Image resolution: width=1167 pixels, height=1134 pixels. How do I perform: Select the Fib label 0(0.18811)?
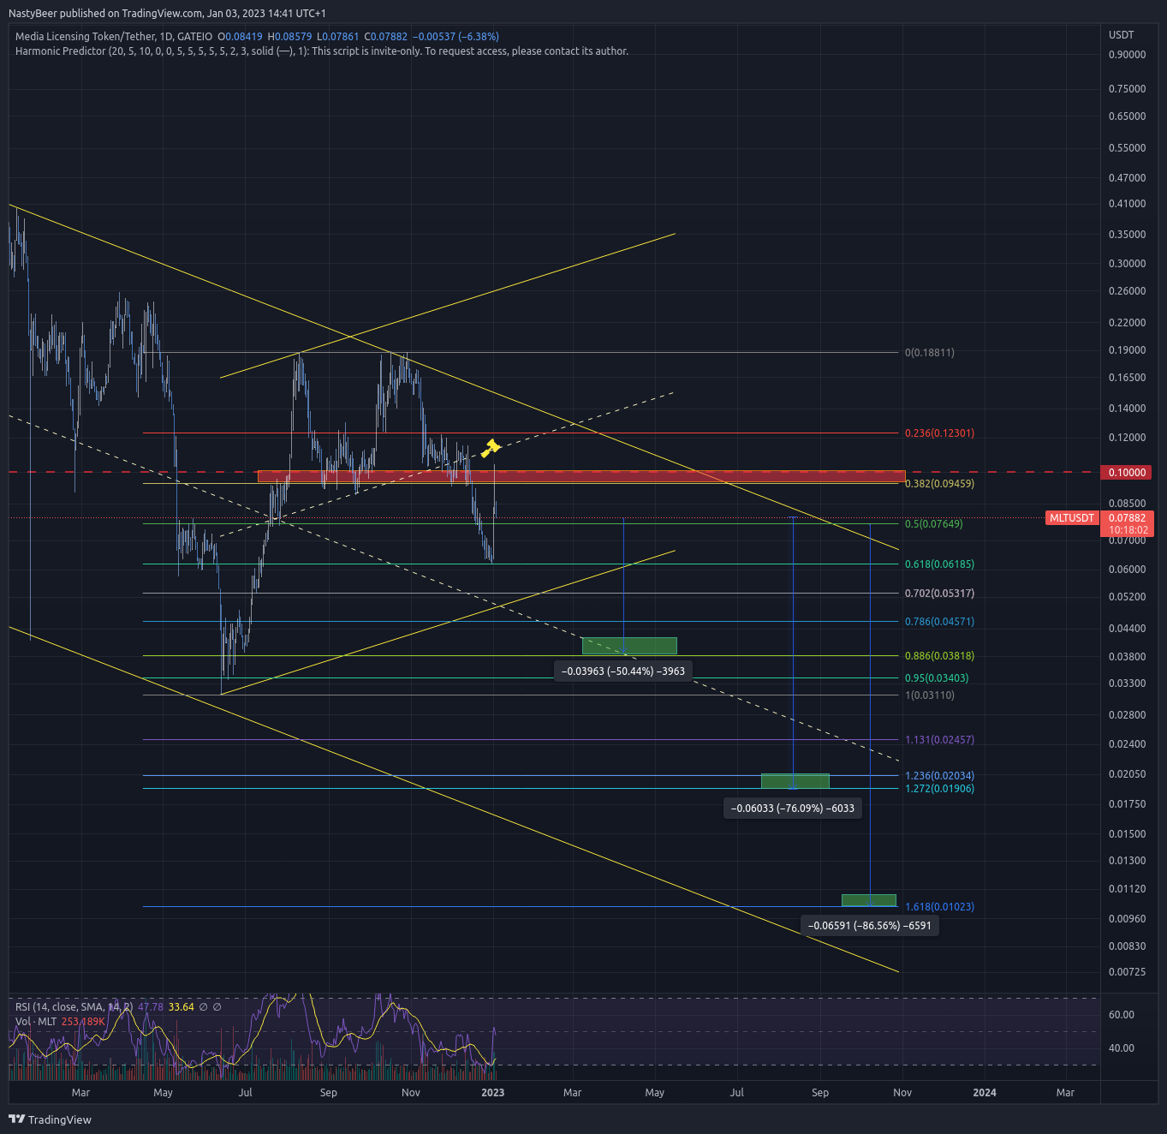click(x=929, y=353)
